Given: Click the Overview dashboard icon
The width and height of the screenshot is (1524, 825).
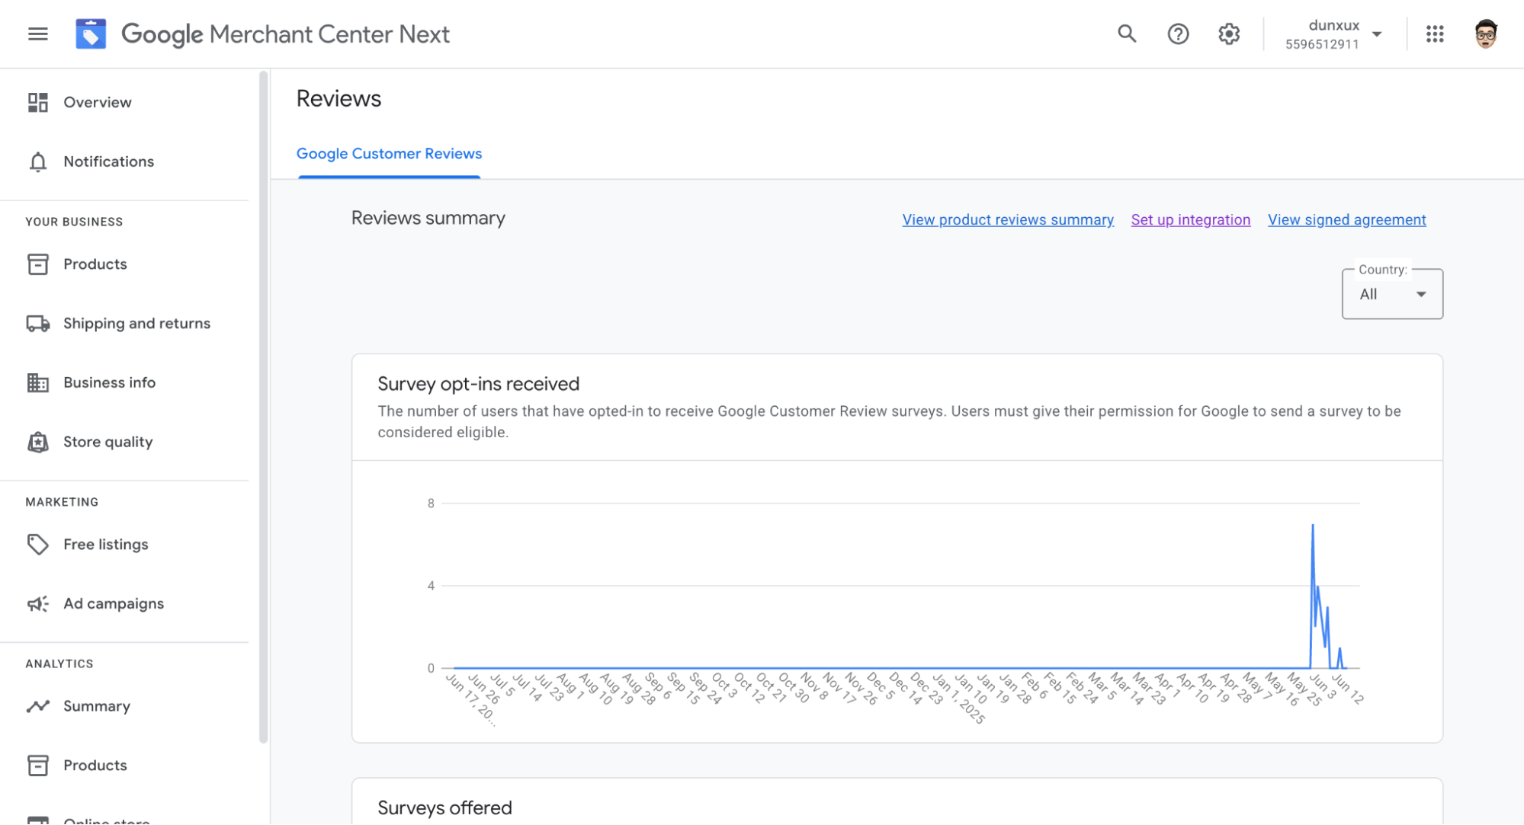Looking at the screenshot, I should 37,102.
